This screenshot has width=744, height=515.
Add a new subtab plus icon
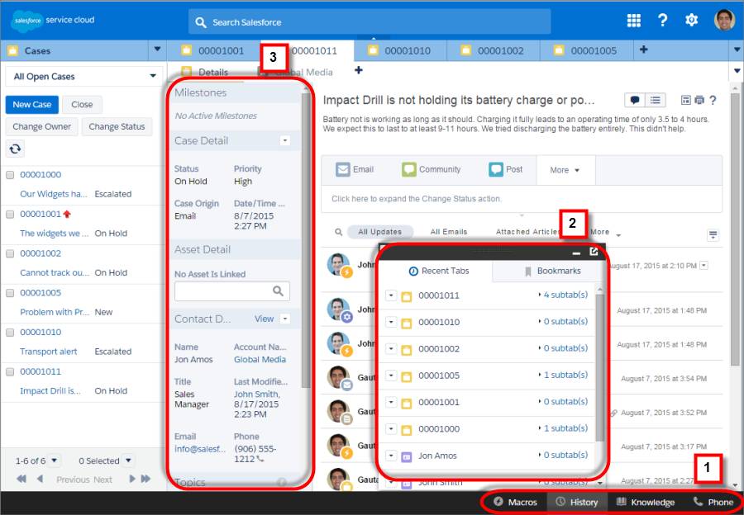pyautogui.click(x=359, y=70)
